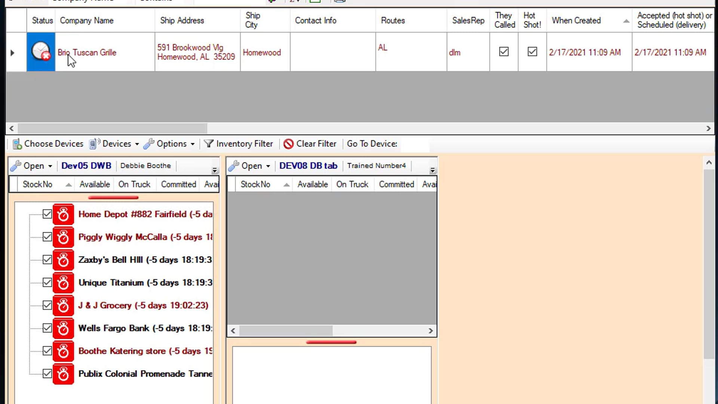
Task: Click the clock status icon for Brio Tuscan Grille
Action: (x=41, y=51)
